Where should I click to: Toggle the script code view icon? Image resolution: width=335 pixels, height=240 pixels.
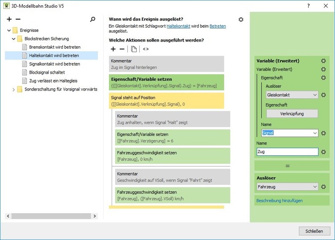pos(146,49)
